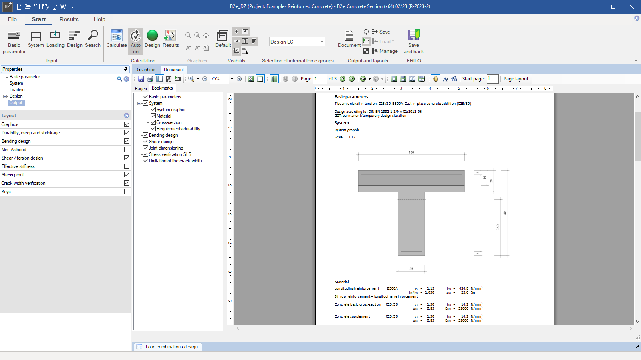
Task: Select the hand pan tool icon
Action: [x=435, y=79]
